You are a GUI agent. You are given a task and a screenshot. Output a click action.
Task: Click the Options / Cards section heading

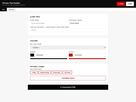point(37,66)
